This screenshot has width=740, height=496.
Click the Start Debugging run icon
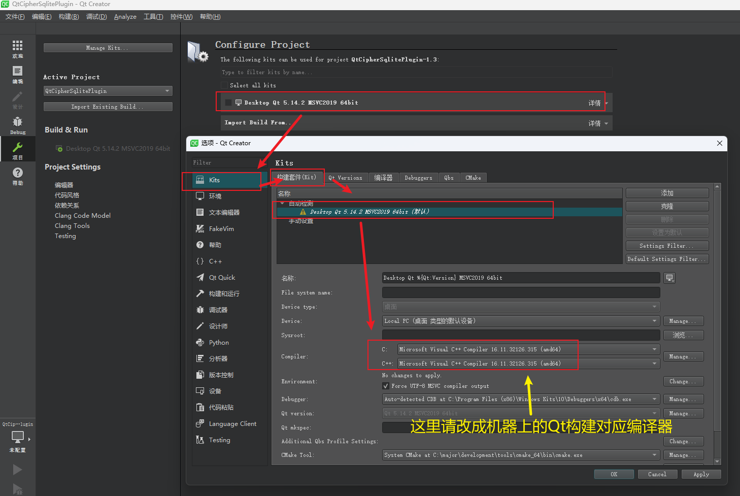coord(17,489)
